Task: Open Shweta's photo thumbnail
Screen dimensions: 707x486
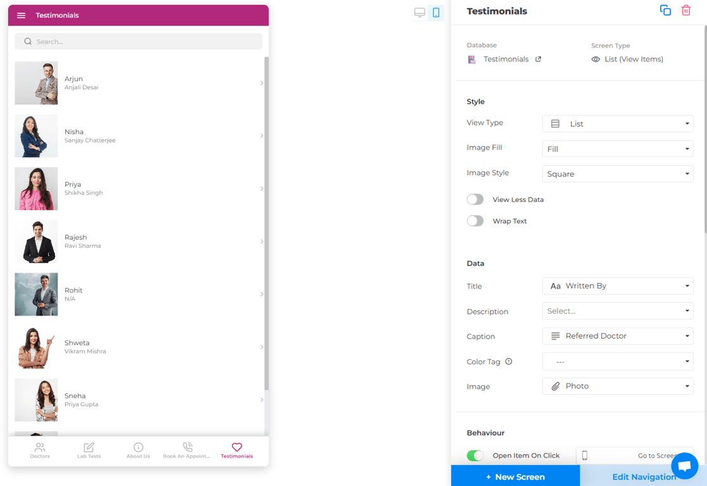Action: (x=36, y=347)
